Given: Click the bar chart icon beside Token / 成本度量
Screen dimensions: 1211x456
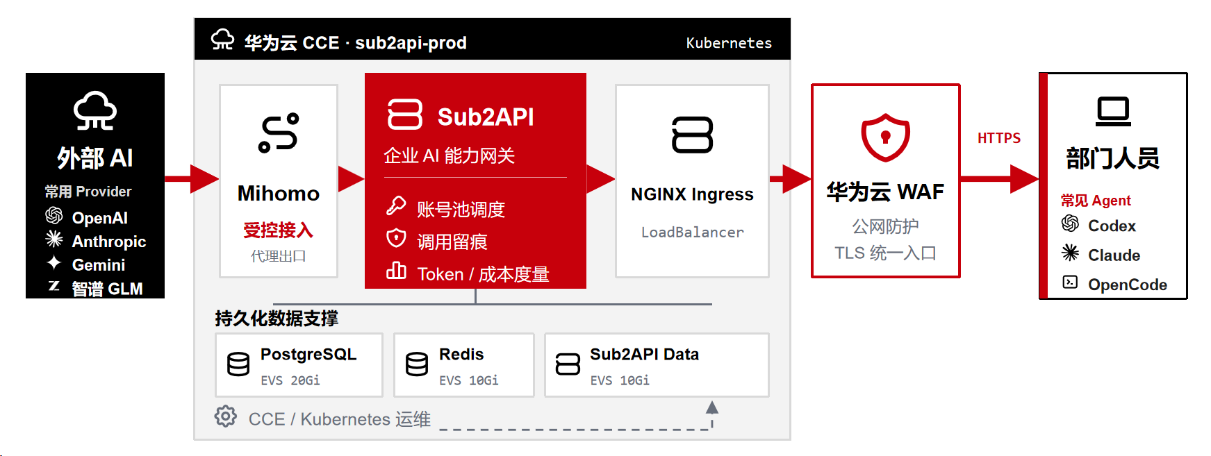Looking at the screenshot, I should coord(396,270).
